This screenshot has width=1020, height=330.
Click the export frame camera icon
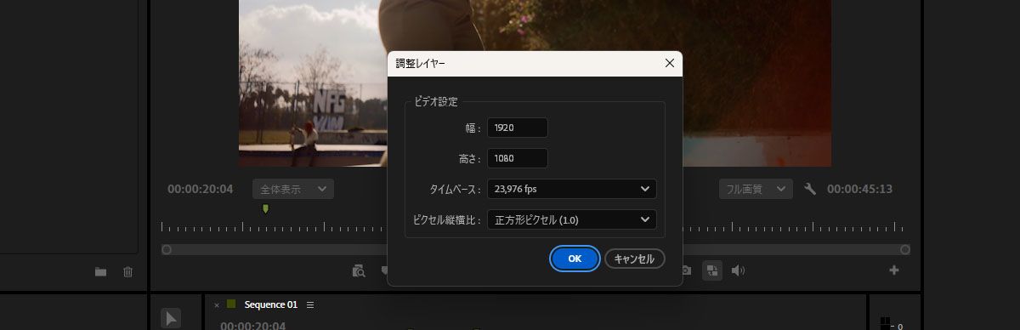click(x=686, y=270)
